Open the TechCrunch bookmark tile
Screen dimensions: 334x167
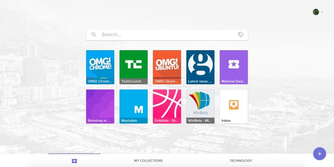[134, 67]
